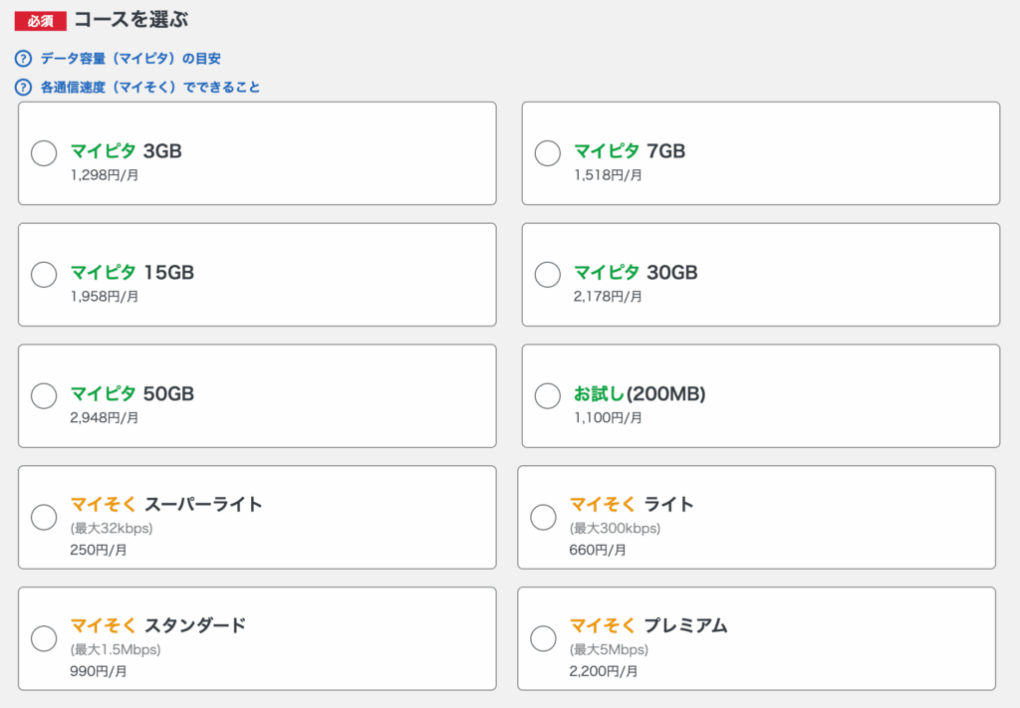Choose the マイそく スタンダード plan

(x=43, y=638)
